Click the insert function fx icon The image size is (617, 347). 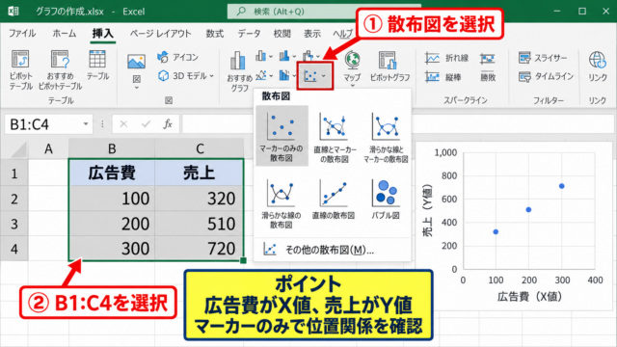pos(168,124)
